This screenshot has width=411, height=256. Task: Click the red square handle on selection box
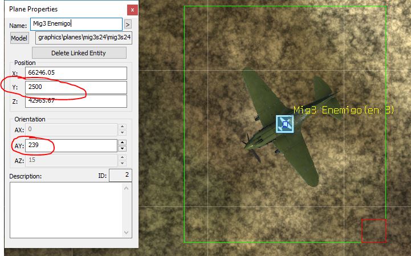[x=374, y=231]
